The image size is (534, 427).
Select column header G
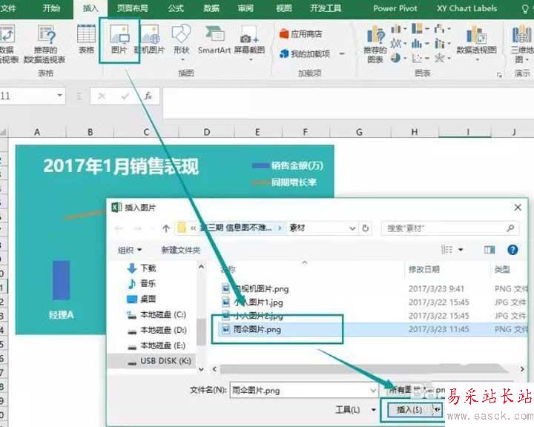tap(359, 132)
